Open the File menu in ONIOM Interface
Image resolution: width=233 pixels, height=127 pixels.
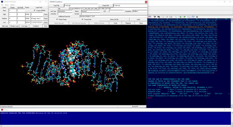tap(2, 5)
